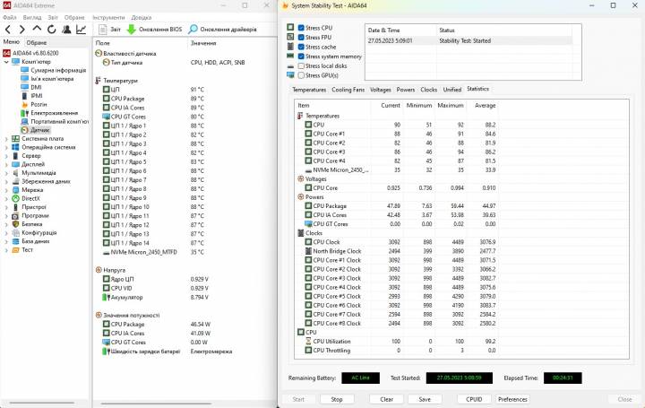Image resolution: width=645 pixels, height=408 pixels.
Task: Switch to the Unified tab
Action: 452,90
